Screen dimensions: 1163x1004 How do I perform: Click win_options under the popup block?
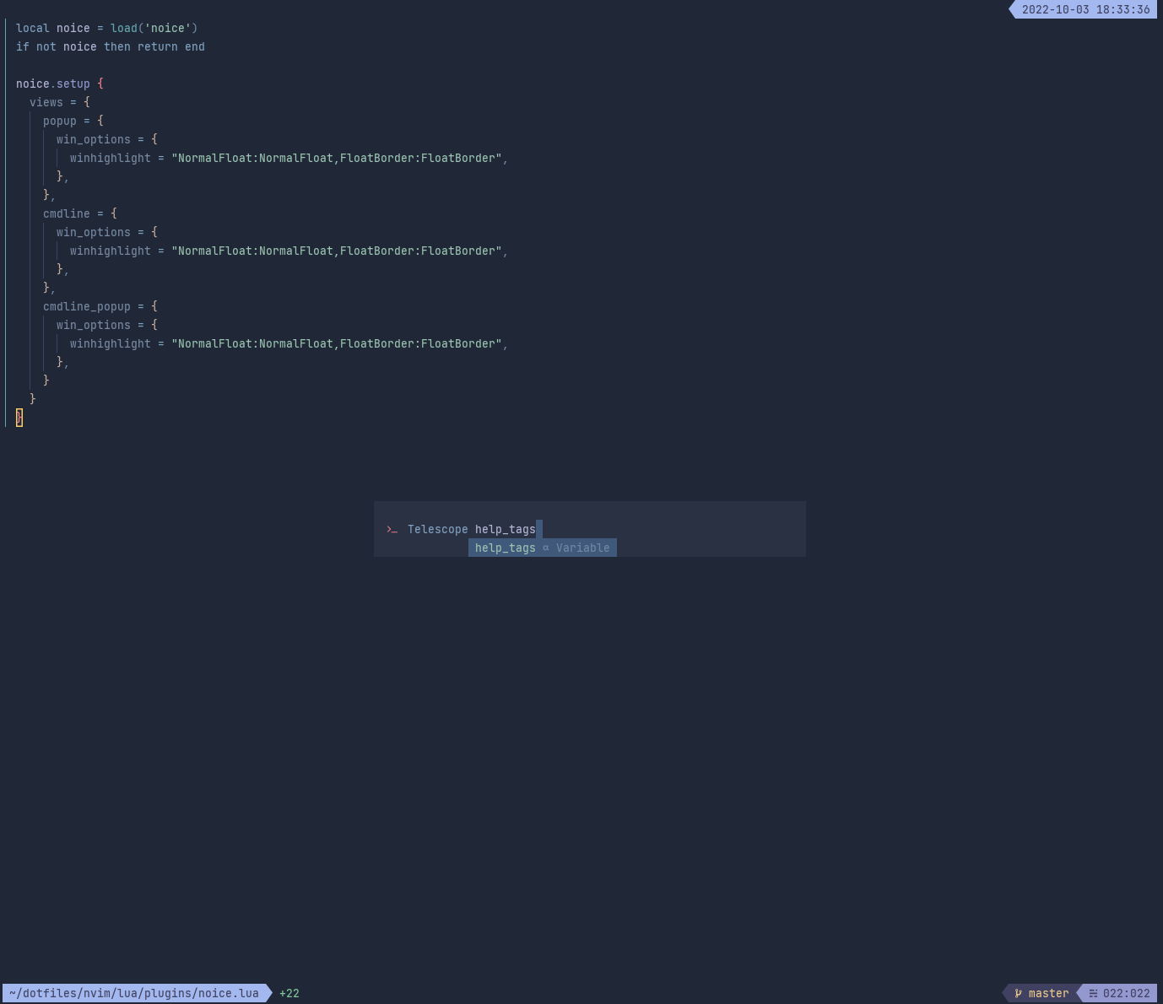point(94,139)
